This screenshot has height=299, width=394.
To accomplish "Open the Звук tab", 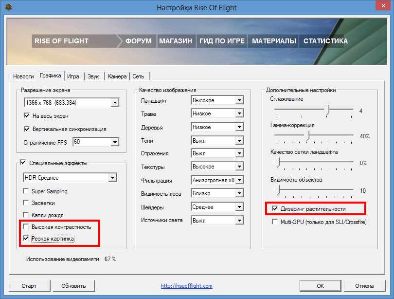I will coord(93,76).
